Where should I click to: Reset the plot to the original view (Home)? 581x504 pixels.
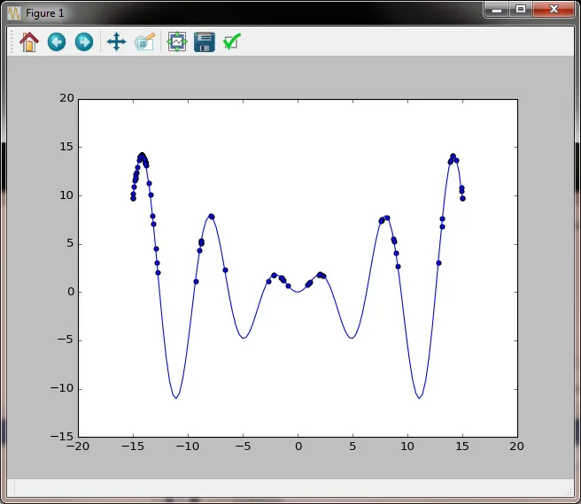[x=29, y=42]
